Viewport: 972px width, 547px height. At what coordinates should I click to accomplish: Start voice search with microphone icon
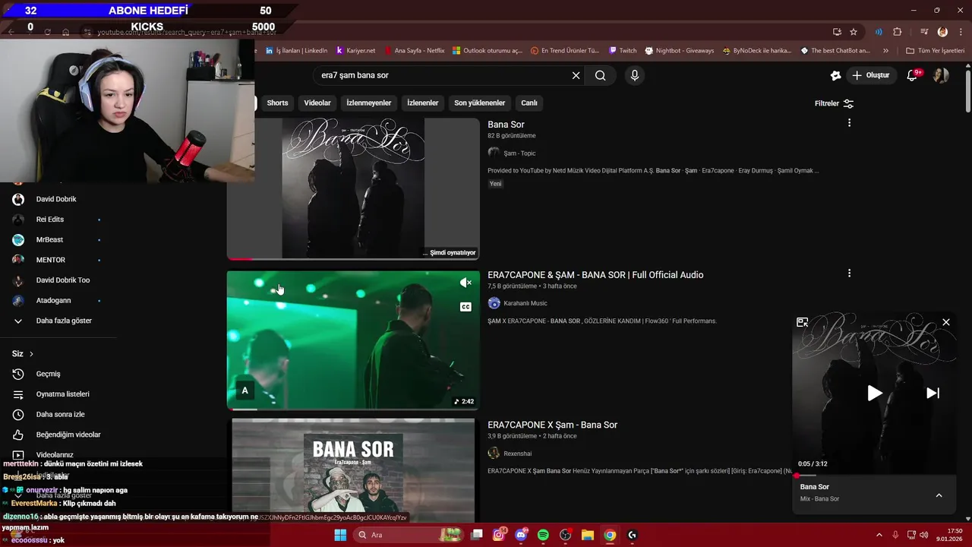(x=635, y=75)
